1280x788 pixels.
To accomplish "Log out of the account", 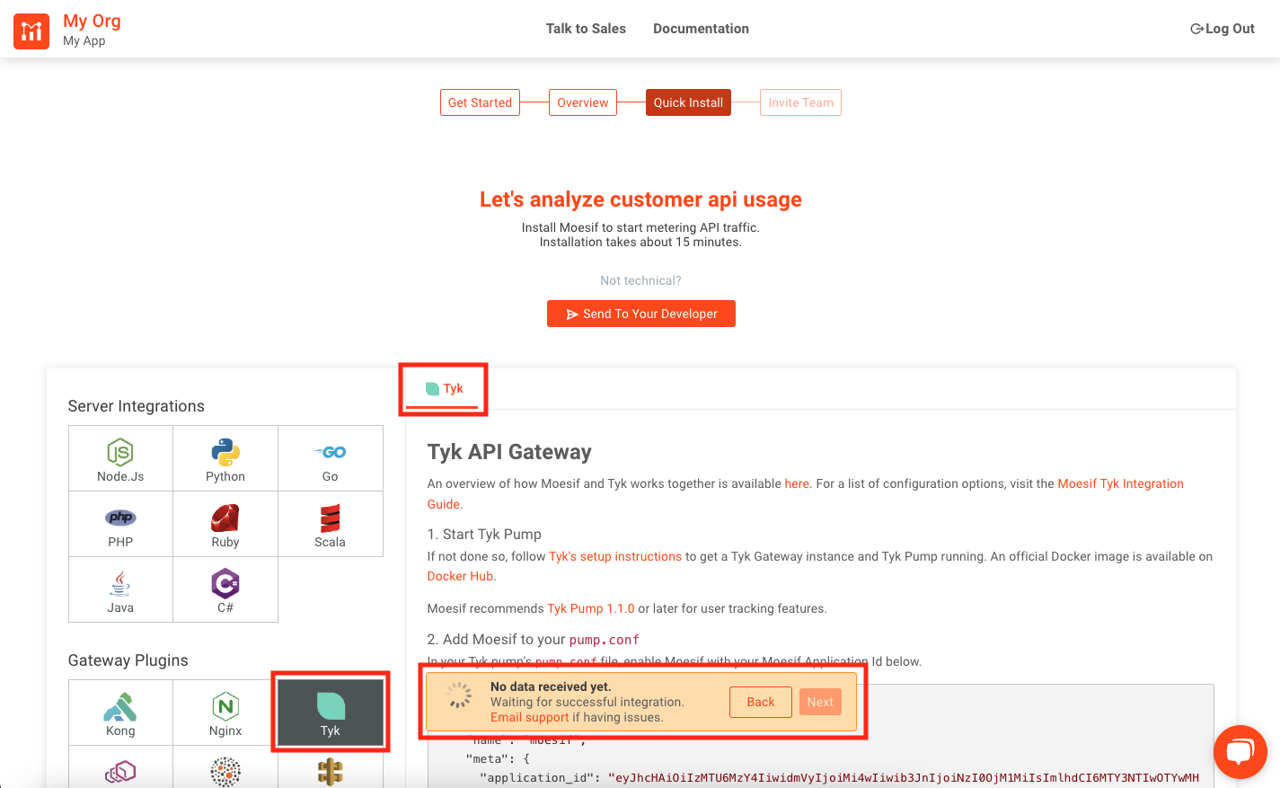I will click(1223, 29).
